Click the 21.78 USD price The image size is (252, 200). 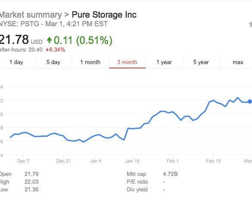click(21, 40)
